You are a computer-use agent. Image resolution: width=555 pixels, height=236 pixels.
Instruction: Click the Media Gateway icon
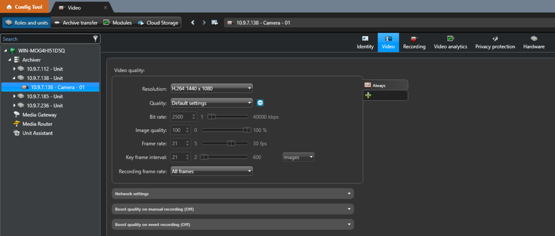tap(17, 115)
